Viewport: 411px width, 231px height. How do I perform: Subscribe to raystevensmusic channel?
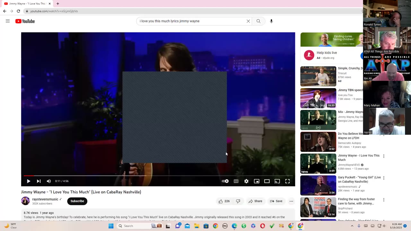pyautogui.click(x=77, y=201)
